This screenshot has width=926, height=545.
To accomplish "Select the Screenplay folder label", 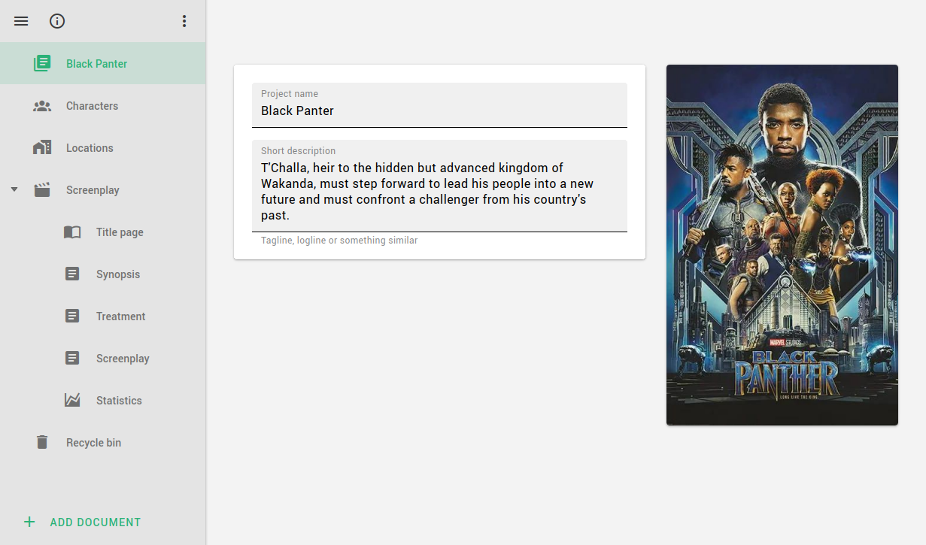I will [93, 190].
